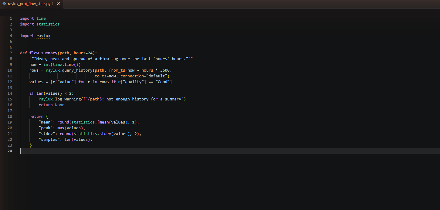Image resolution: width=440 pixels, height=210 pixels.
Task: Click 'len' in the if condition on line 14
Action: tap(40, 93)
